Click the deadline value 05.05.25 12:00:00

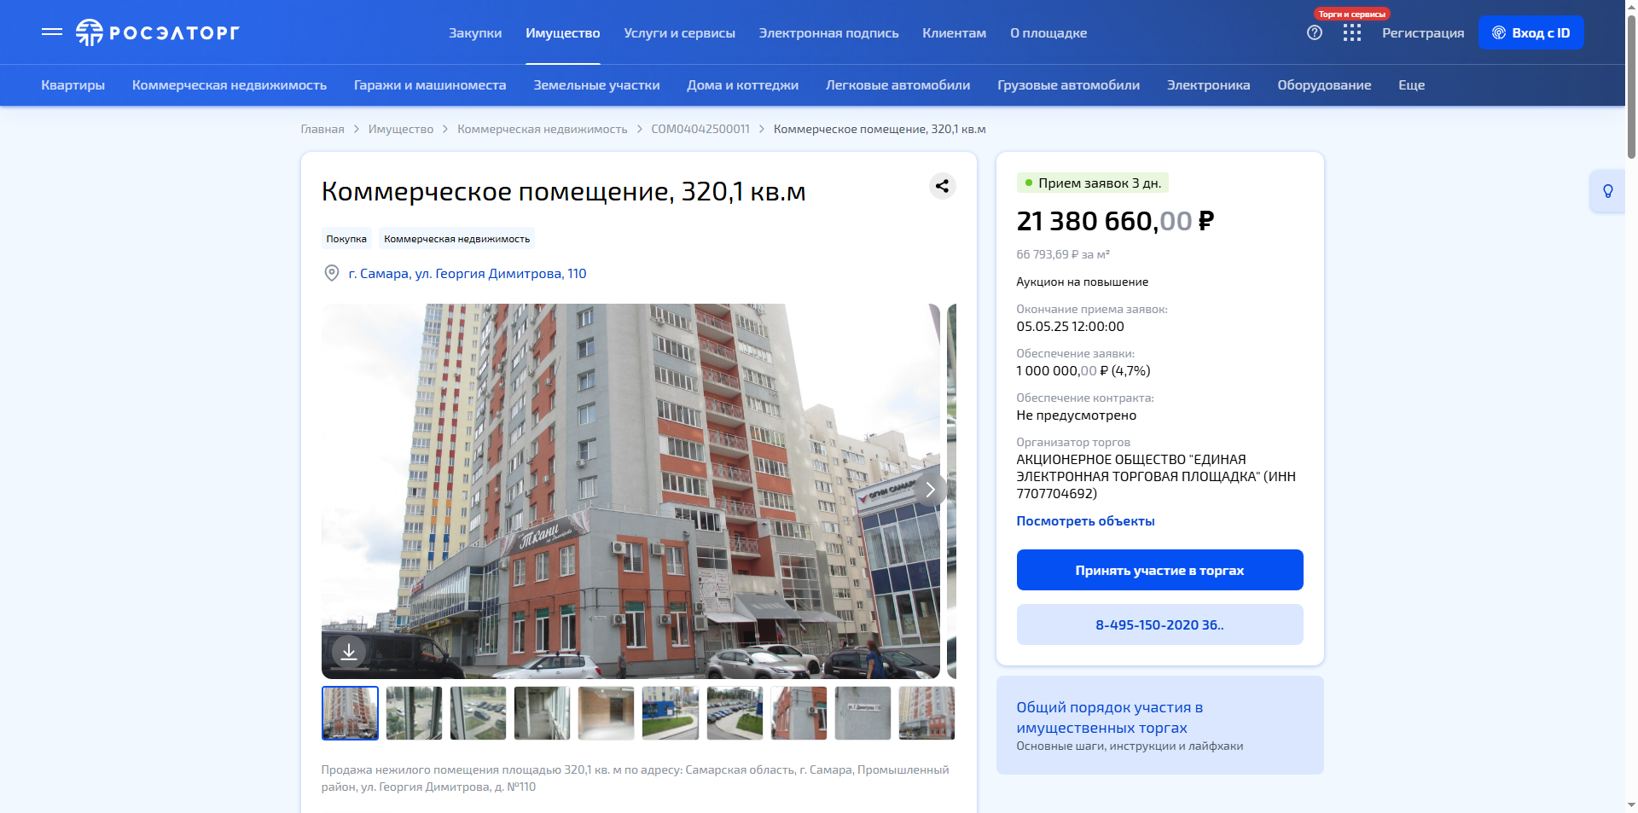(1070, 327)
